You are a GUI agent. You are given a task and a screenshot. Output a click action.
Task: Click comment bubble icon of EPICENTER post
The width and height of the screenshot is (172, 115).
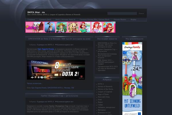coord(56,45)
